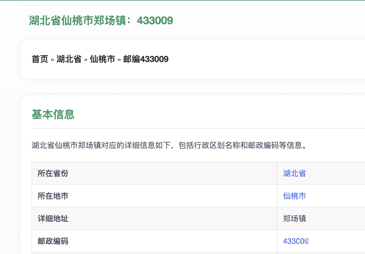This screenshot has width=365, height=254.
Task: Click the 郑场镇 address value cell
Action: pyautogui.click(x=294, y=218)
